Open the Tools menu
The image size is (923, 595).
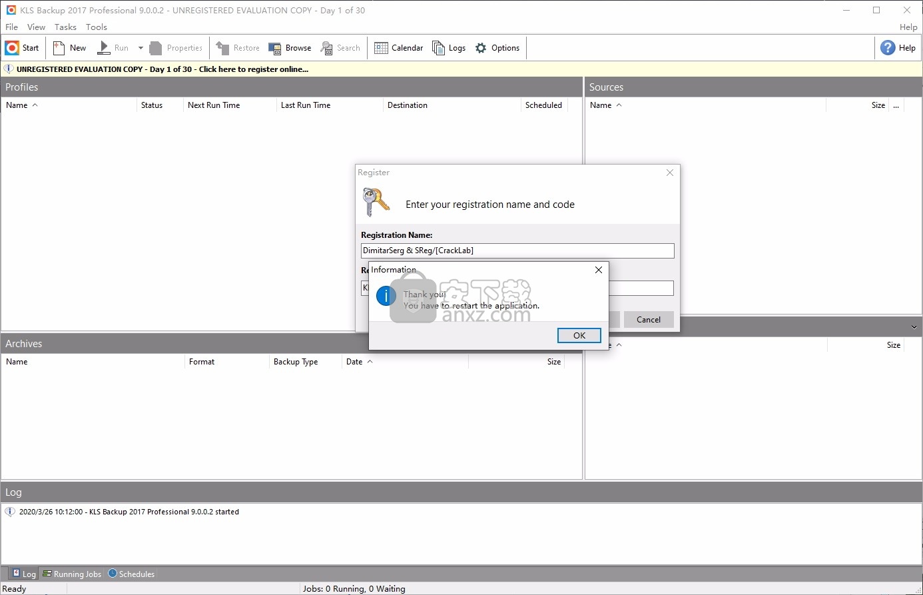point(97,27)
